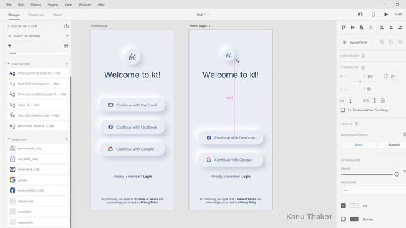
Task: Click the align center horizontally icon
Action: (391, 27)
